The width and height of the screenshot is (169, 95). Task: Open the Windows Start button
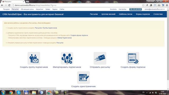tap(3, 93)
